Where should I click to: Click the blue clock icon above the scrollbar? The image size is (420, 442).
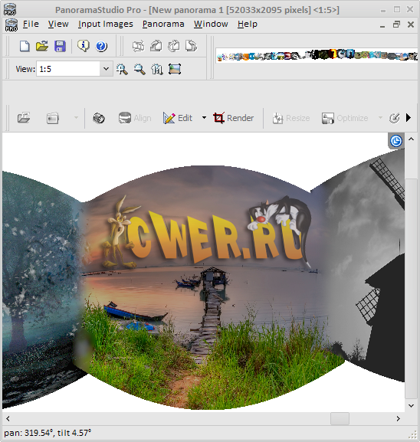pyautogui.click(x=396, y=141)
